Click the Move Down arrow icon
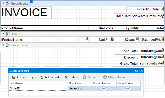 105,77
